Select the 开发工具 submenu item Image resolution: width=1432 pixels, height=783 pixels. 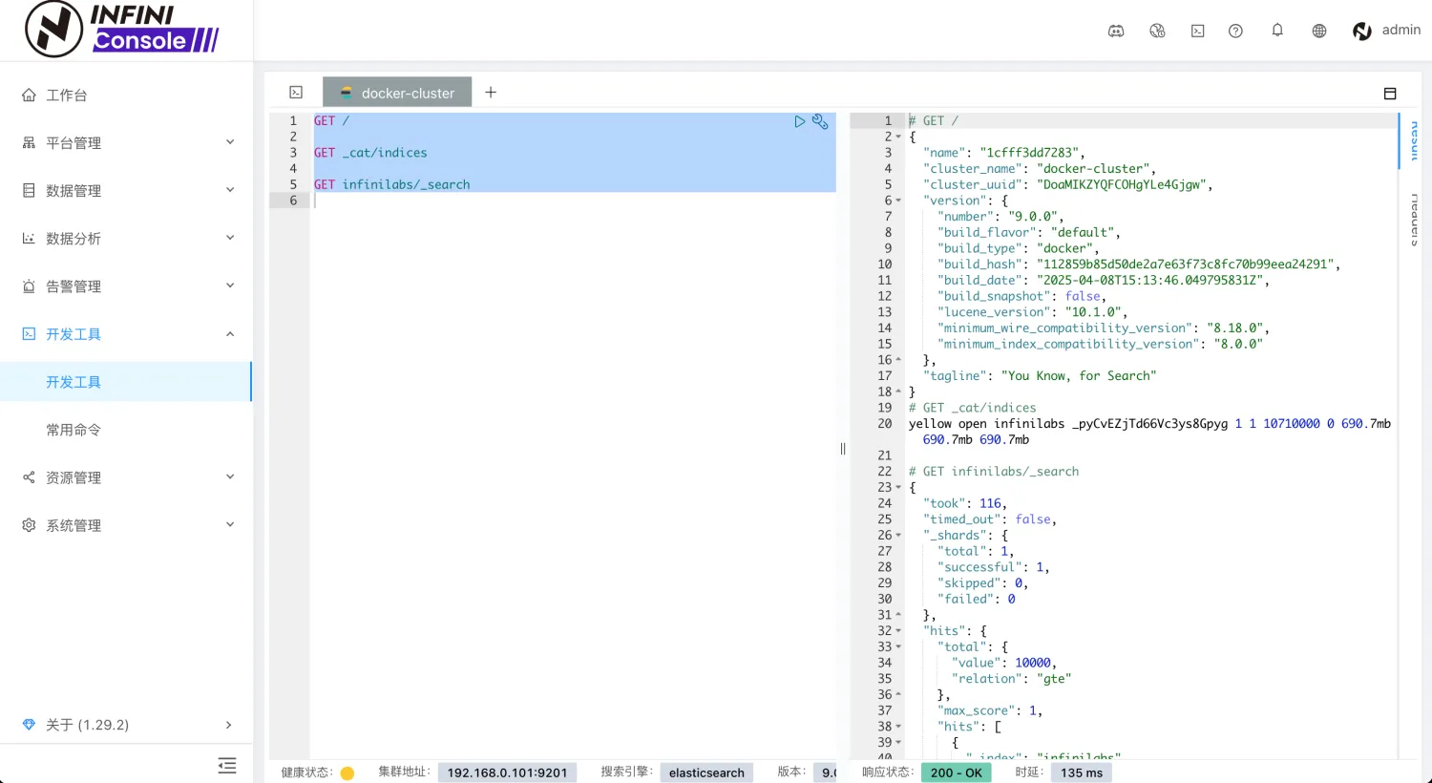126,381
